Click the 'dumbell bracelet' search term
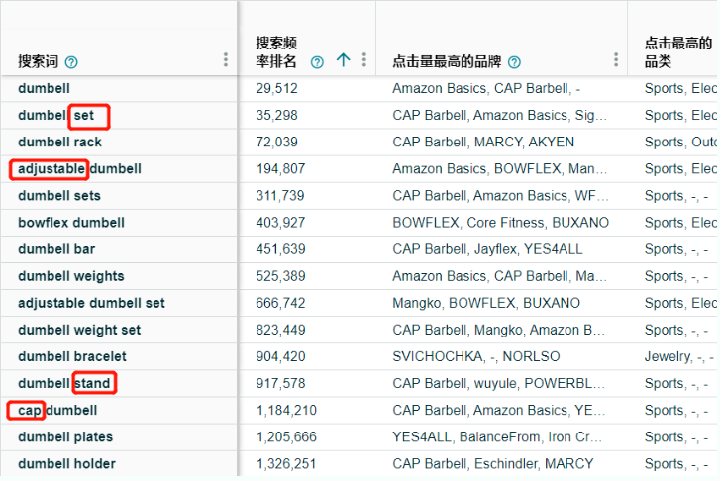Screen dimensions: 720x481 coord(71,356)
